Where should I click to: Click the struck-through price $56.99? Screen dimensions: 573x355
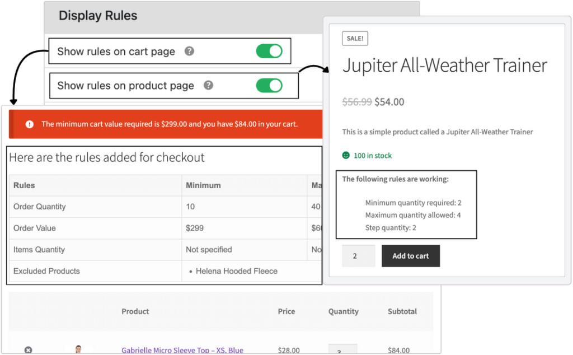click(x=356, y=102)
